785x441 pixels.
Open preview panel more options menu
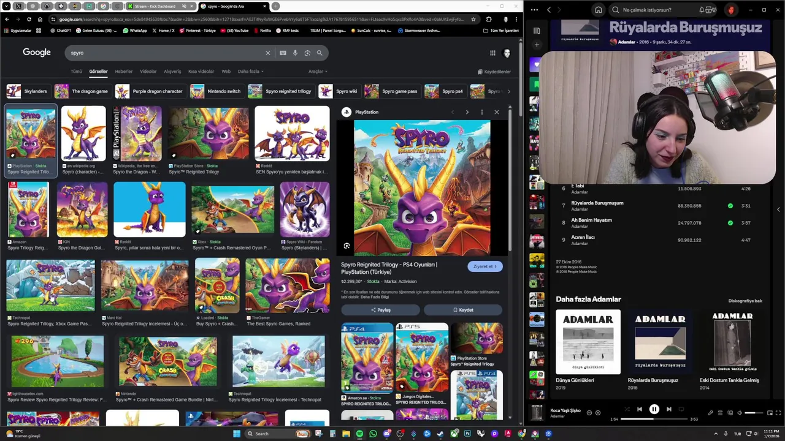click(x=481, y=112)
